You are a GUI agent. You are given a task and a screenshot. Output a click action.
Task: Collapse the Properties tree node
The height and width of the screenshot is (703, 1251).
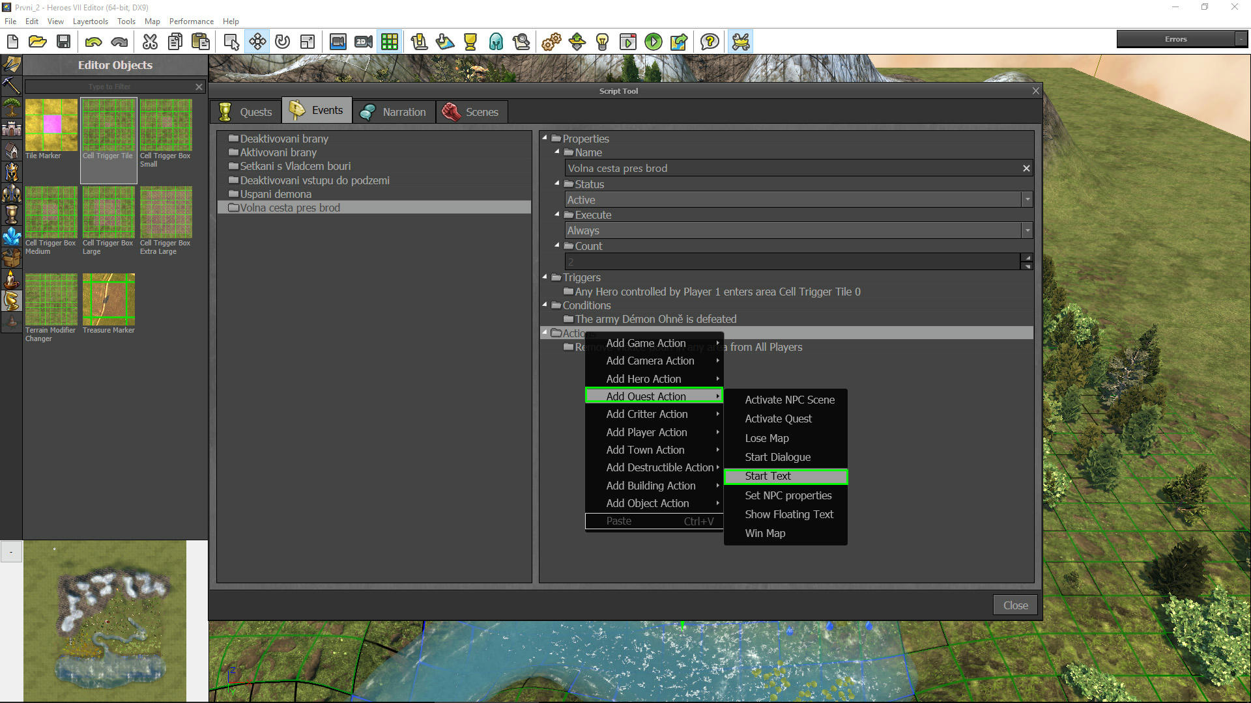[x=545, y=137]
